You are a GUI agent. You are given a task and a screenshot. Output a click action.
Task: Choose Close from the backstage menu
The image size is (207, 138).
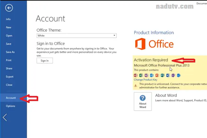[x=9, y=85]
